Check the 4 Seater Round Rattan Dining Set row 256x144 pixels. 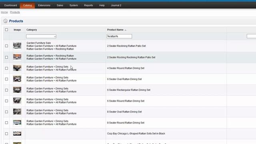(x=6, y=68)
